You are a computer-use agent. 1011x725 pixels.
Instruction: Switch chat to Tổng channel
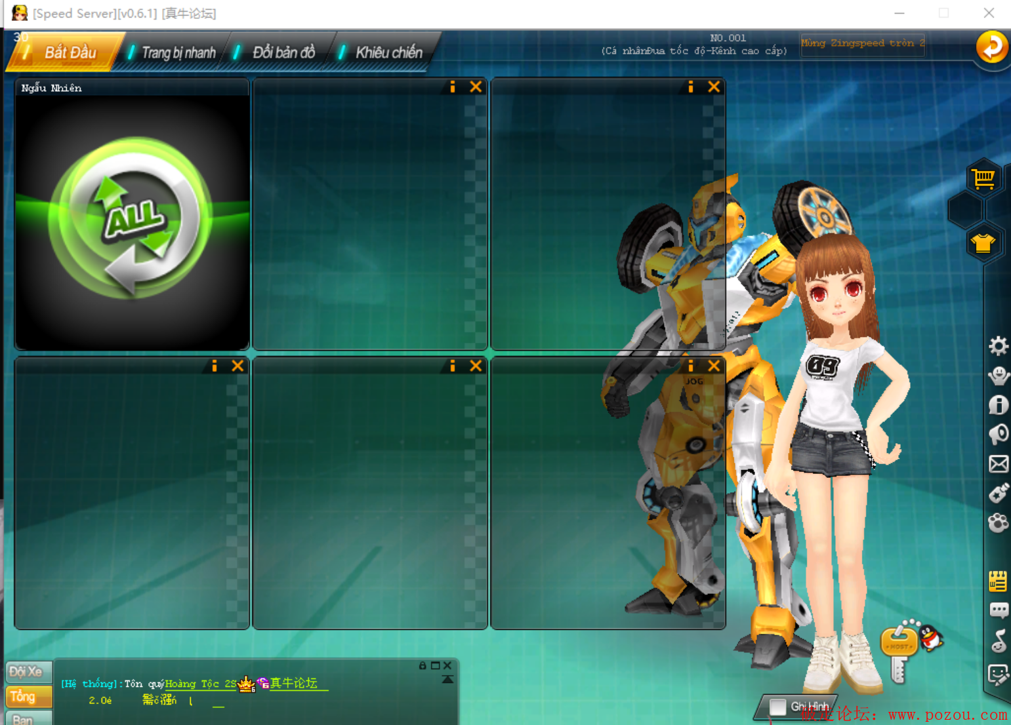pyautogui.click(x=28, y=696)
